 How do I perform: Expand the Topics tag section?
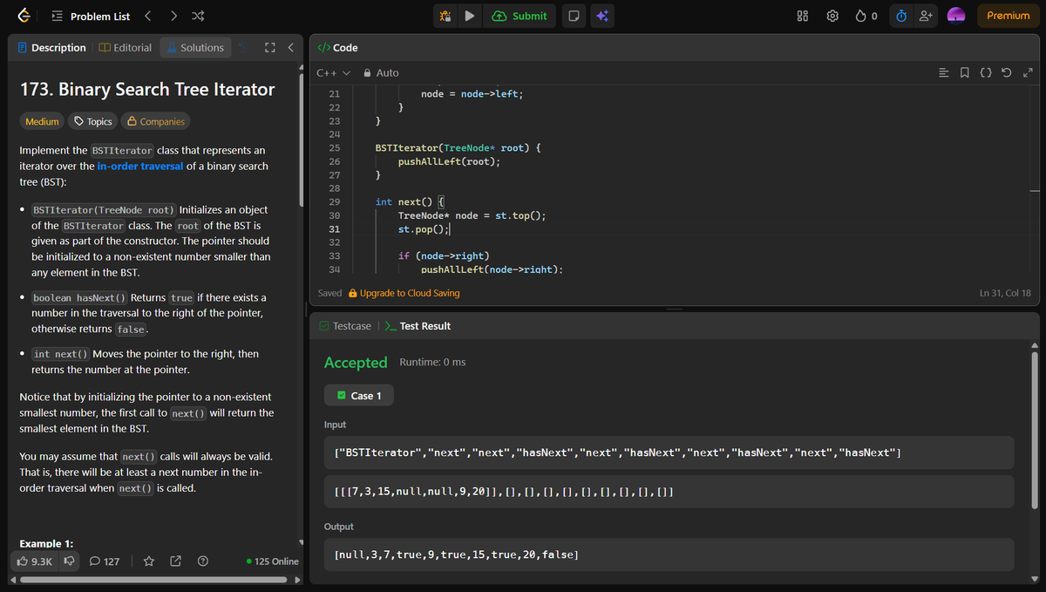tap(93, 121)
